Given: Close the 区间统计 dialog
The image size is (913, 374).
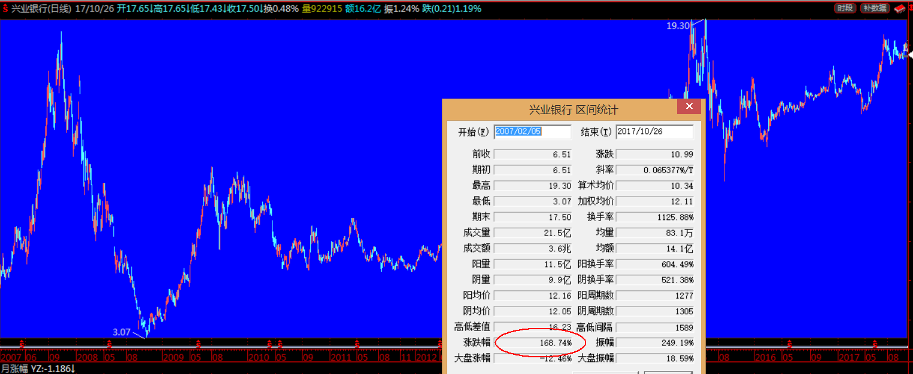Looking at the screenshot, I should 689,107.
